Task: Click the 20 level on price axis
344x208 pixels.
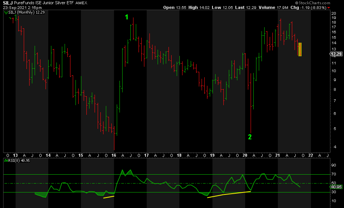Action: tap(334, 13)
